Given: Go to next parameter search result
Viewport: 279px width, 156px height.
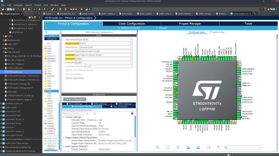Looking at the screenshot, I should (95, 114).
